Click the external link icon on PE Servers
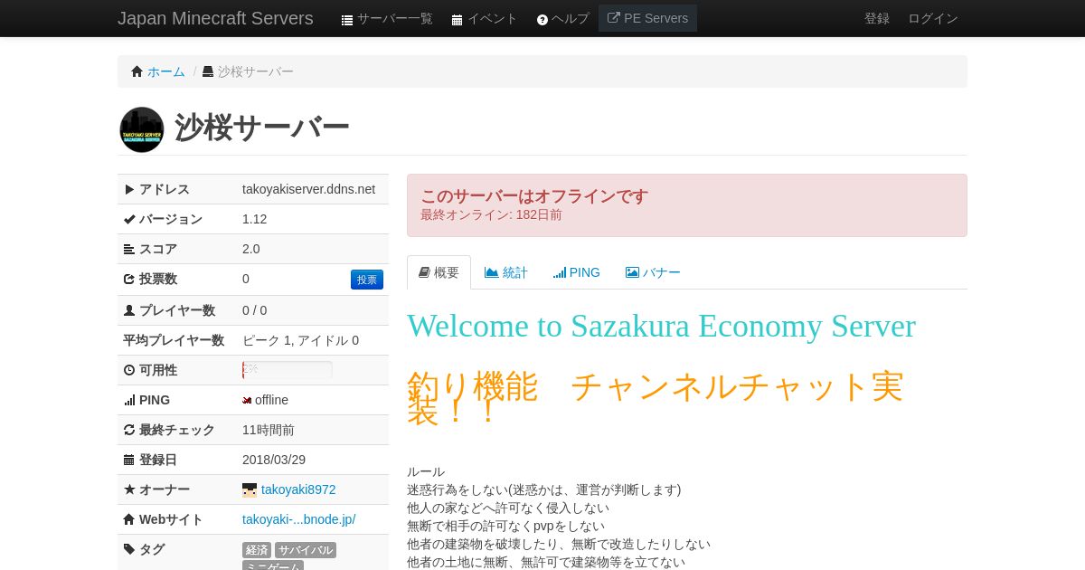1085x570 pixels. tap(614, 18)
